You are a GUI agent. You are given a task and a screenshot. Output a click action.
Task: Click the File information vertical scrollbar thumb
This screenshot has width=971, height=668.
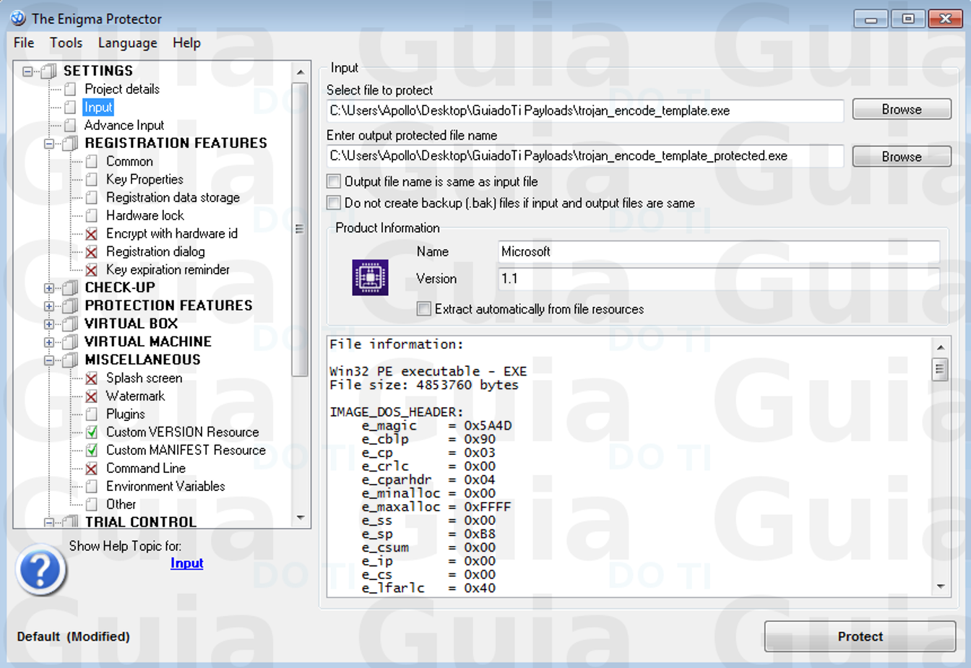(x=940, y=370)
